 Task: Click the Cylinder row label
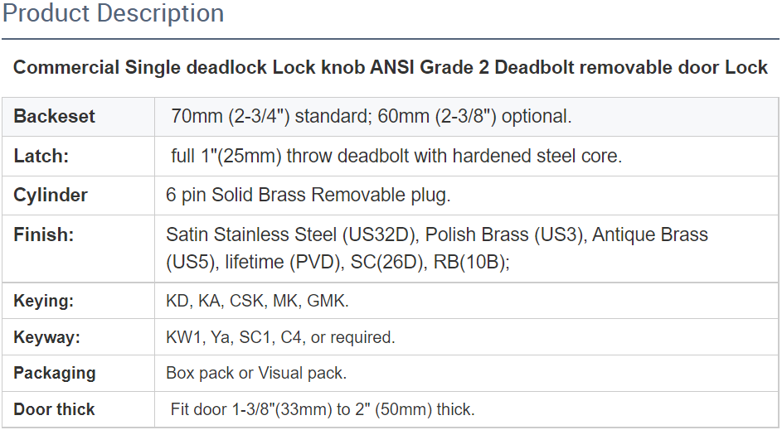pyautogui.click(x=51, y=196)
